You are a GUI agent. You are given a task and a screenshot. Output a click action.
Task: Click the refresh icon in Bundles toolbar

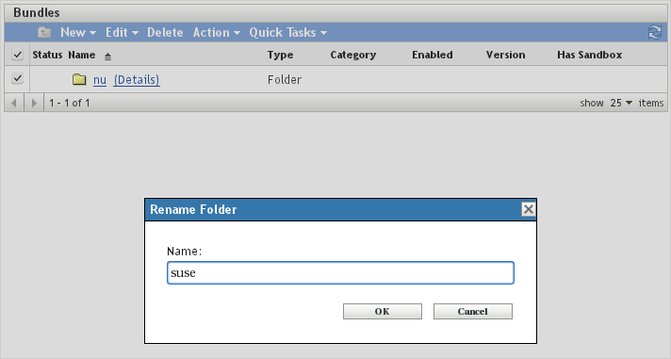point(655,32)
